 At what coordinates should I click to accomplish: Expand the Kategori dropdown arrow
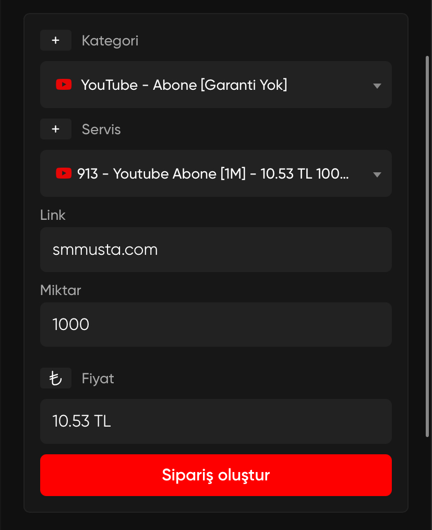(x=377, y=86)
